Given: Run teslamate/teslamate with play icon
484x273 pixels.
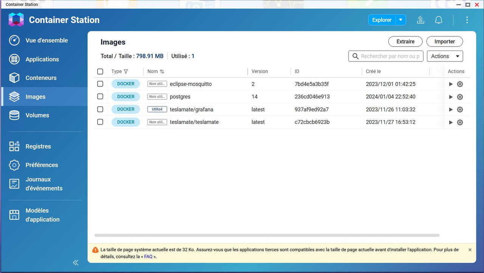Looking at the screenshot, I should [x=451, y=122].
